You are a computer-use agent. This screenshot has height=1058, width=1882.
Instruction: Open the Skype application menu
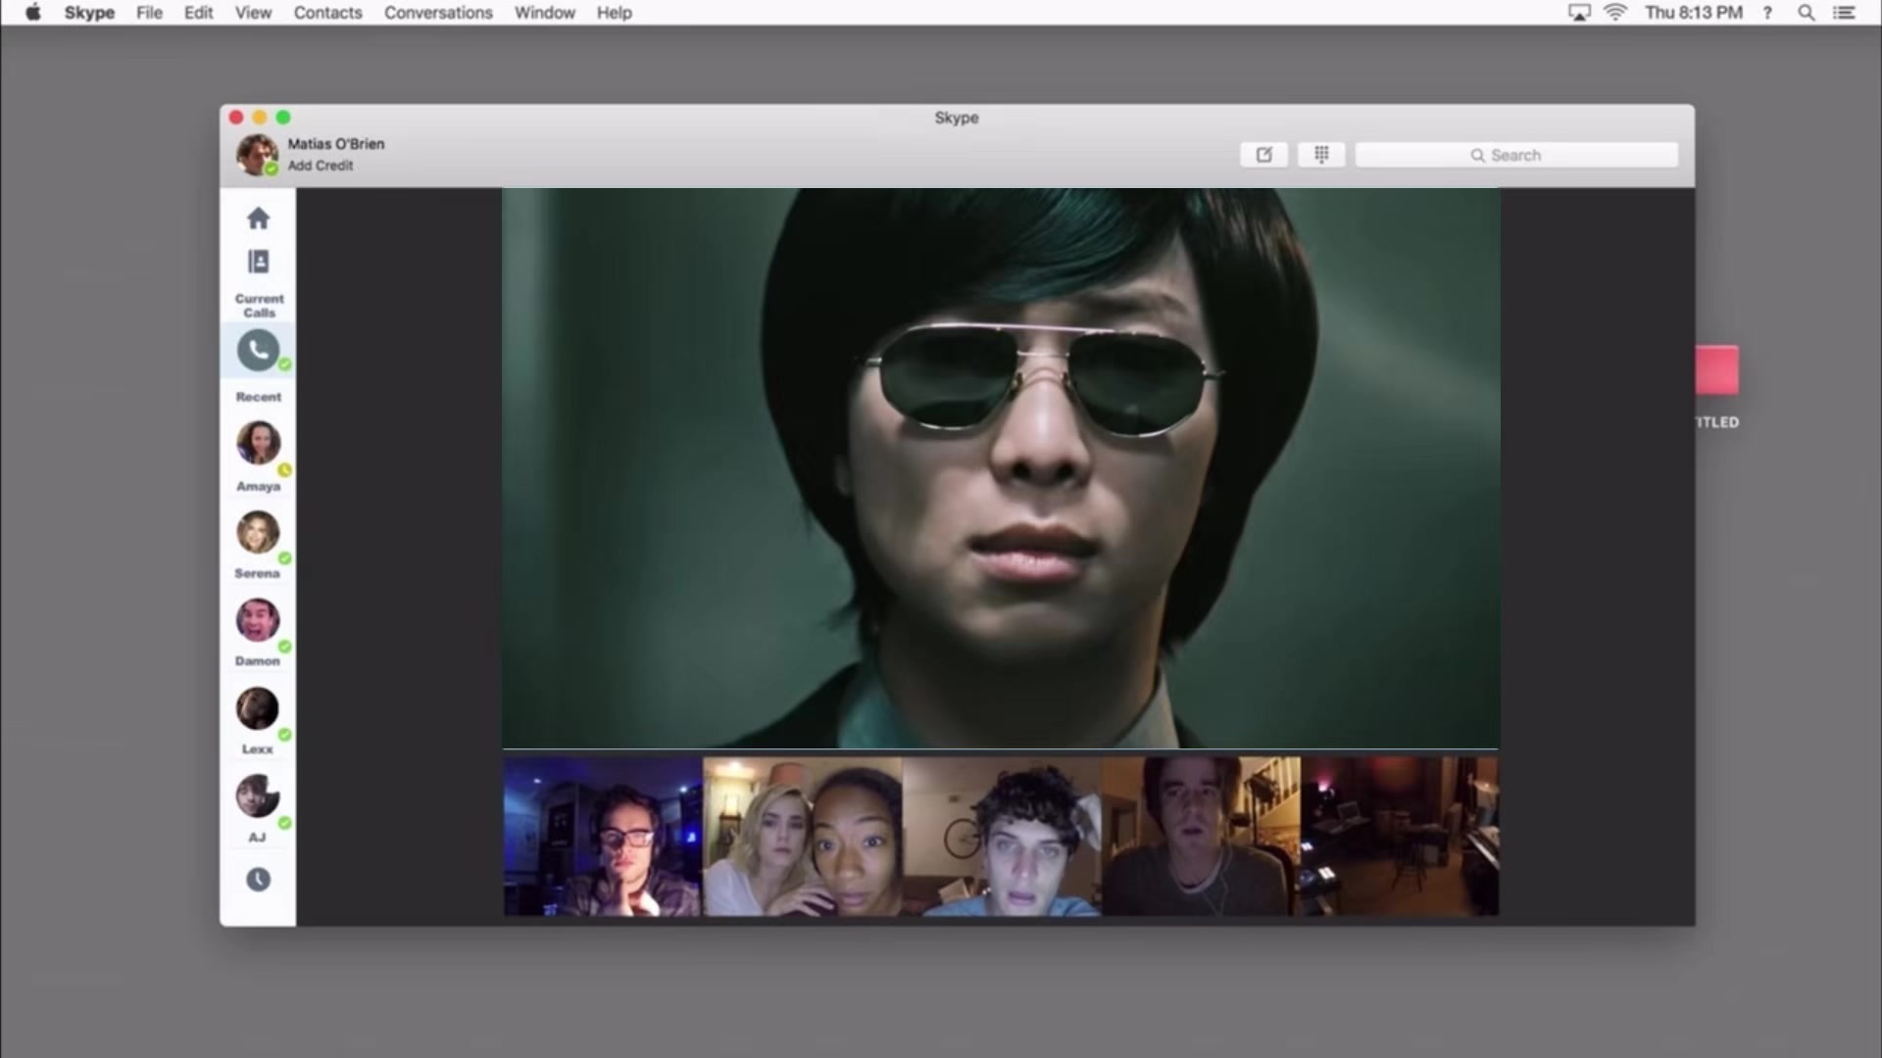89,13
